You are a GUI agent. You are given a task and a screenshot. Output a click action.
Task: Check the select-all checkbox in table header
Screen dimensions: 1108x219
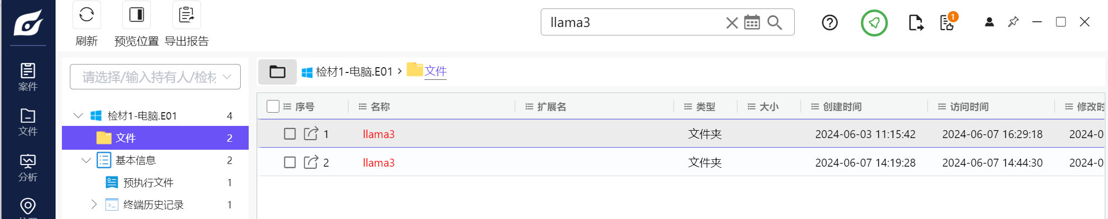[x=273, y=106]
